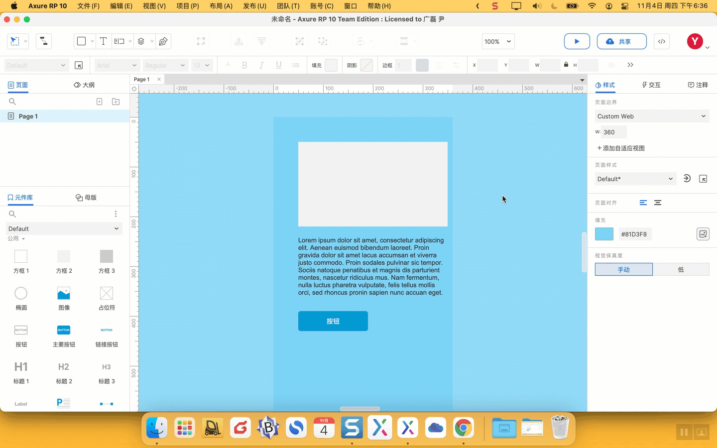
Task: Open page style manager icon in Style panel
Action: point(703,179)
